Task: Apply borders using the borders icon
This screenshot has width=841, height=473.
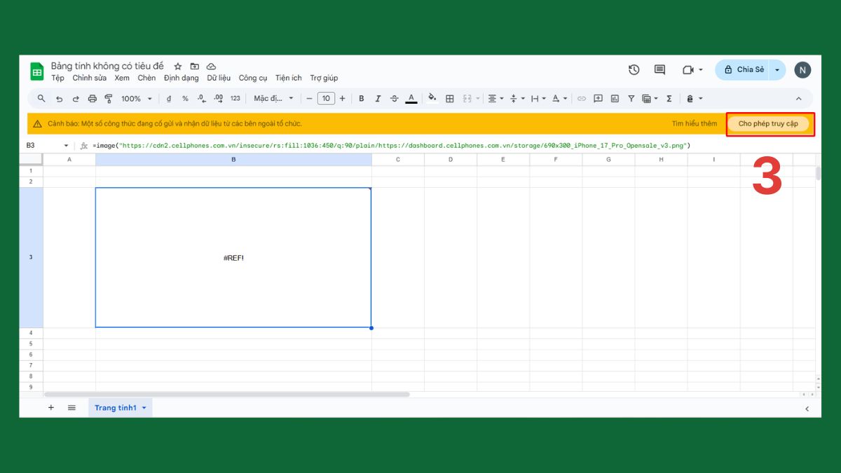Action: click(x=450, y=98)
